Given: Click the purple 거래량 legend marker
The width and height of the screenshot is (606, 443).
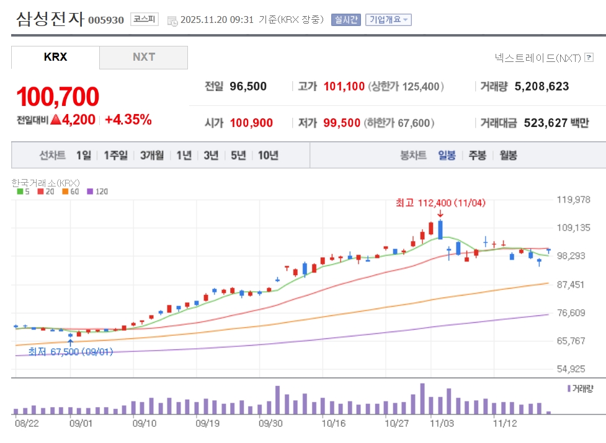Looking at the screenshot, I should pyautogui.click(x=569, y=388).
